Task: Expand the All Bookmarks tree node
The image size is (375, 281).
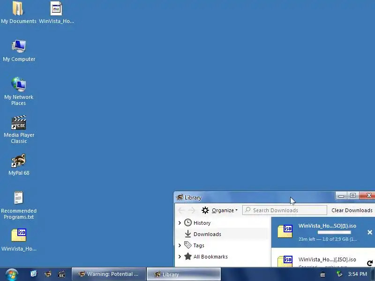Action: [180, 257]
